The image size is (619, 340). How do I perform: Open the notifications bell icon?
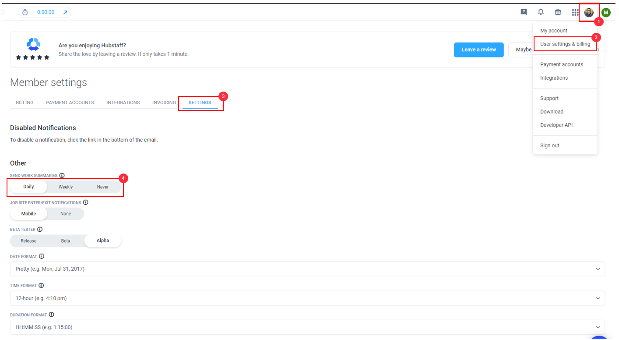coord(541,12)
